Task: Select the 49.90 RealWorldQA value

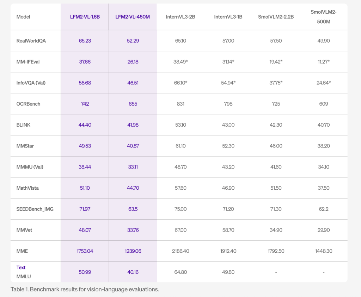Action: tap(324, 41)
